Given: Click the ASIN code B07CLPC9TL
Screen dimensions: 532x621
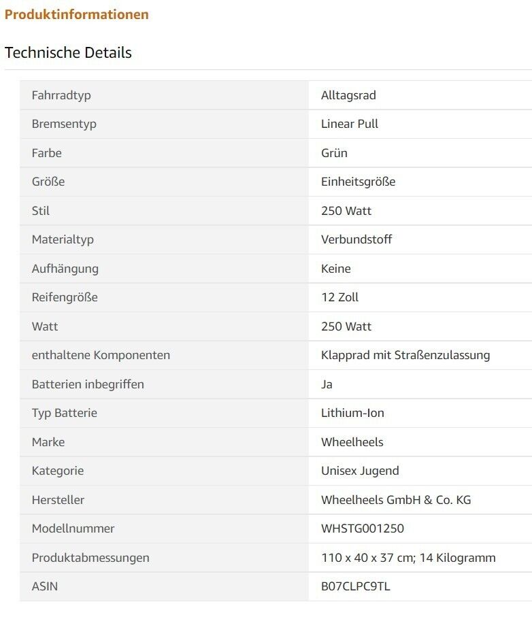Looking at the screenshot, I should [356, 586].
